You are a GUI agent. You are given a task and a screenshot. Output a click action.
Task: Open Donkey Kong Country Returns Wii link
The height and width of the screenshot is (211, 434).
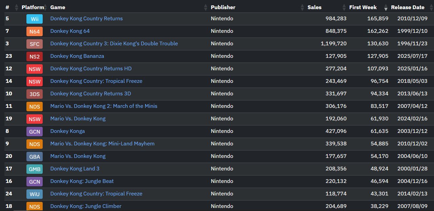point(86,19)
